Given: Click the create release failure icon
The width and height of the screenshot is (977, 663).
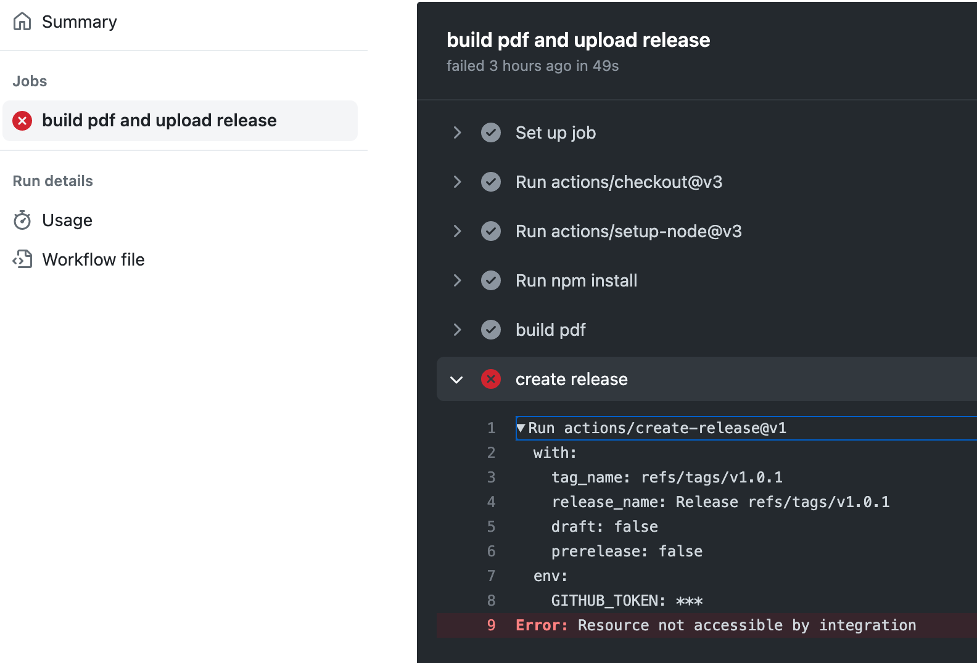Looking at the screenshot, I should click(x=491, y=379).
